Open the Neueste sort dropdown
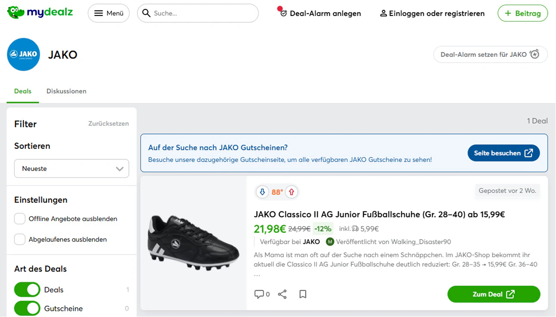 [72, 168]
